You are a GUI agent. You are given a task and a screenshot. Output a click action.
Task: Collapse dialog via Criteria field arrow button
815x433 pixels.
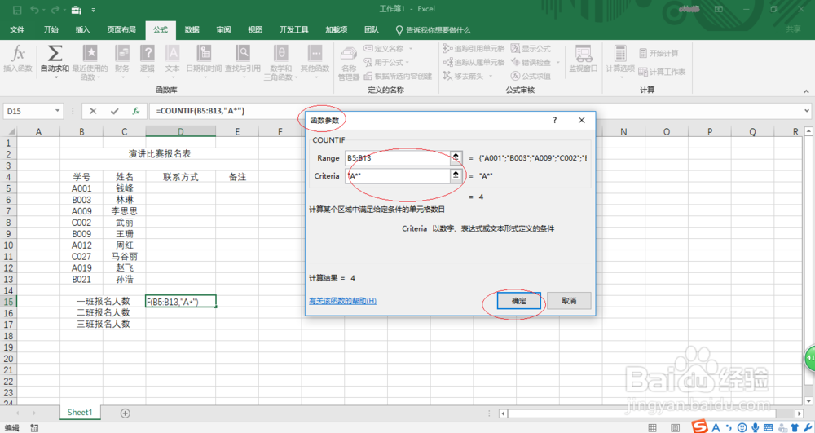pyautogui.click(x=456, y=175)
